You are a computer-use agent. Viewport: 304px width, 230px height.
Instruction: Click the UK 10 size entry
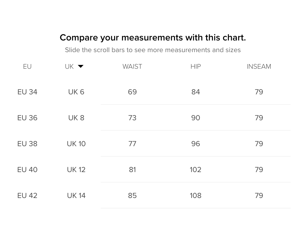point(76,144)
